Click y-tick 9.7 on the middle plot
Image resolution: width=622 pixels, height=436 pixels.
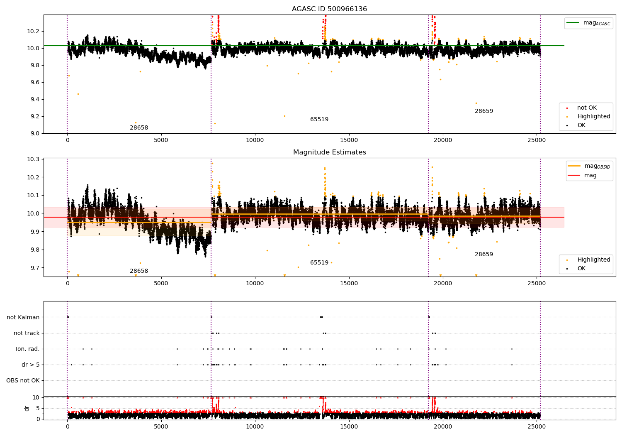[34, 268]
